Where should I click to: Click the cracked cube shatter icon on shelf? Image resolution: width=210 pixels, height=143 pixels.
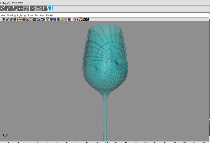click(x=27, y=8)
